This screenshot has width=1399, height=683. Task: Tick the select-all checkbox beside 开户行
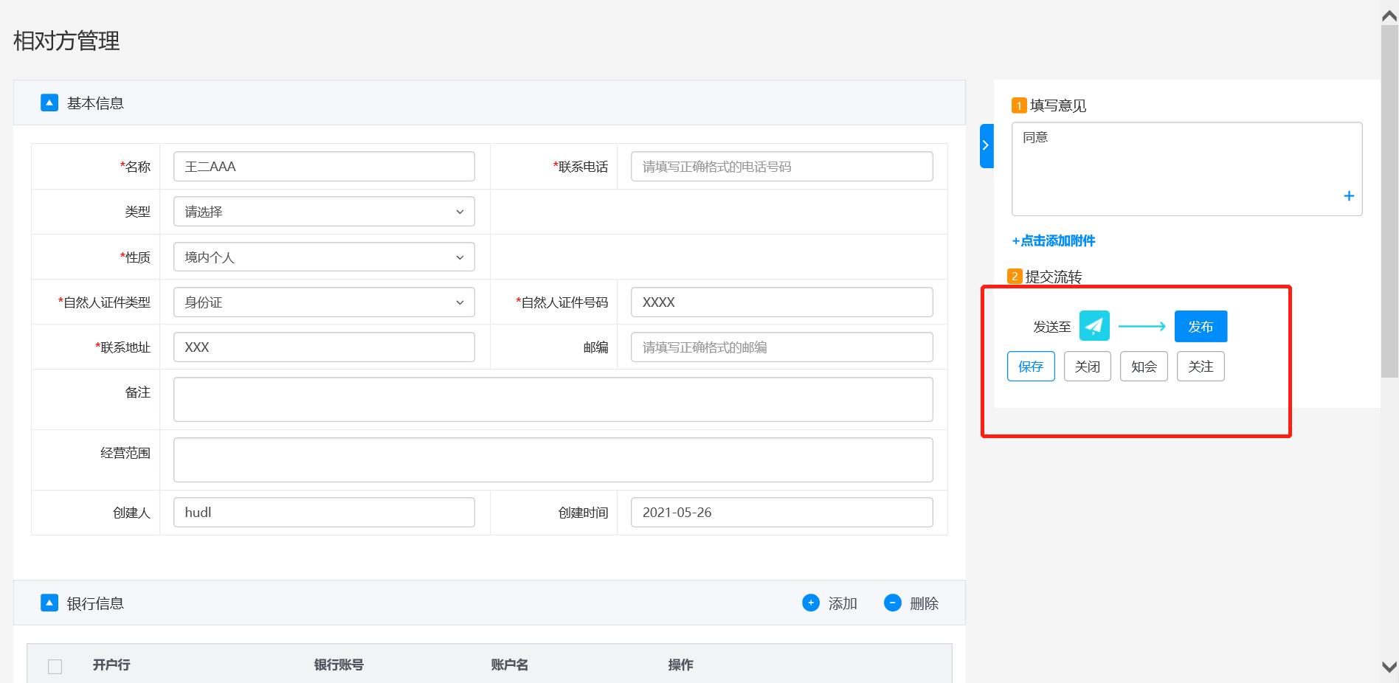coord(55,666)
